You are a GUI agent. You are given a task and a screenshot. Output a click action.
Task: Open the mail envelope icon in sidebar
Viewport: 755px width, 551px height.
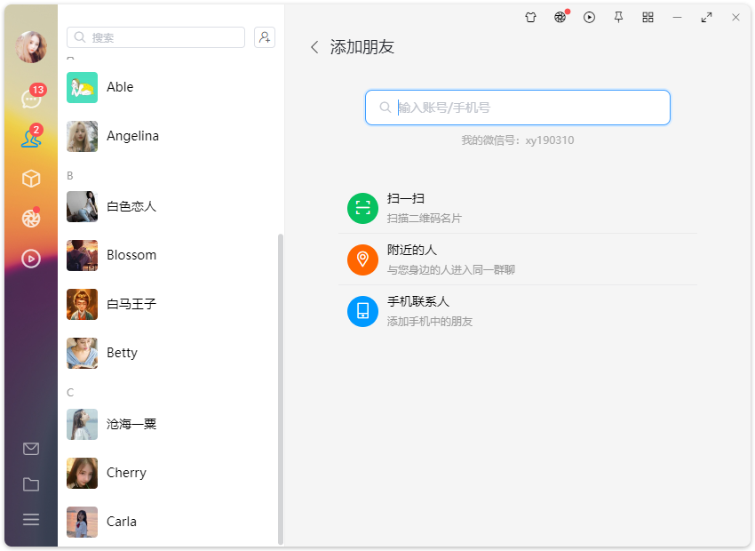[x=31, y=449]
